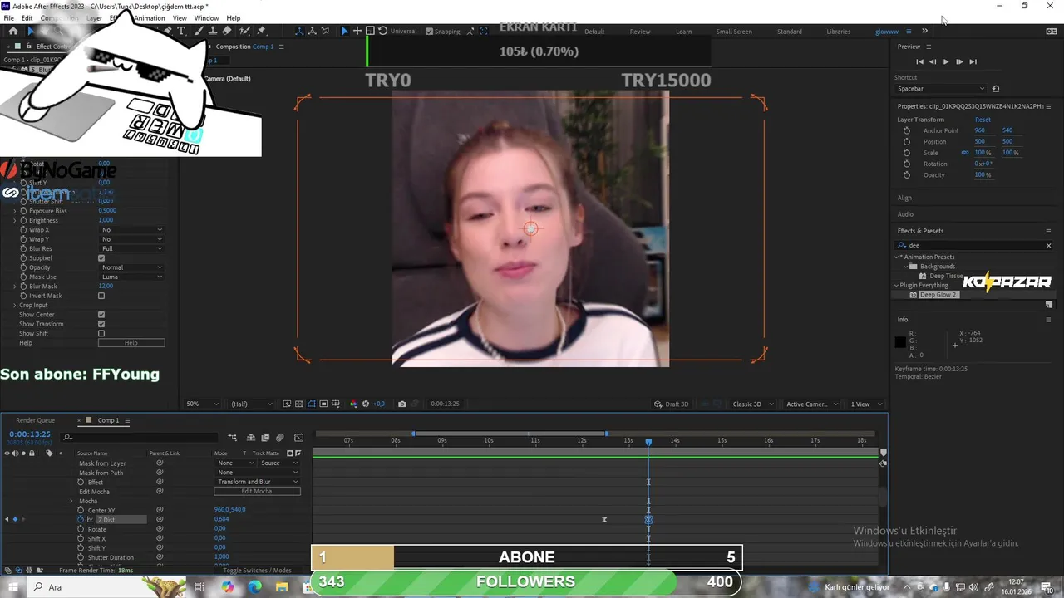This screenshot has width=1064, height=598.
Task: Toggle Switches / Modes in timeline
Action: tap(257, 571)
